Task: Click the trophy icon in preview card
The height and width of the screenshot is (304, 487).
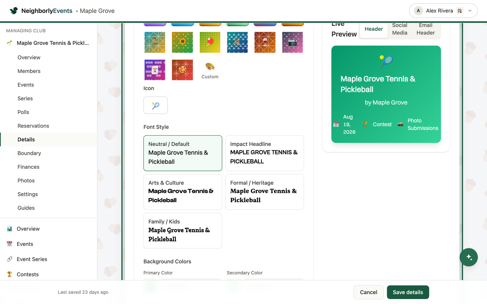Action: pos(365,124)
